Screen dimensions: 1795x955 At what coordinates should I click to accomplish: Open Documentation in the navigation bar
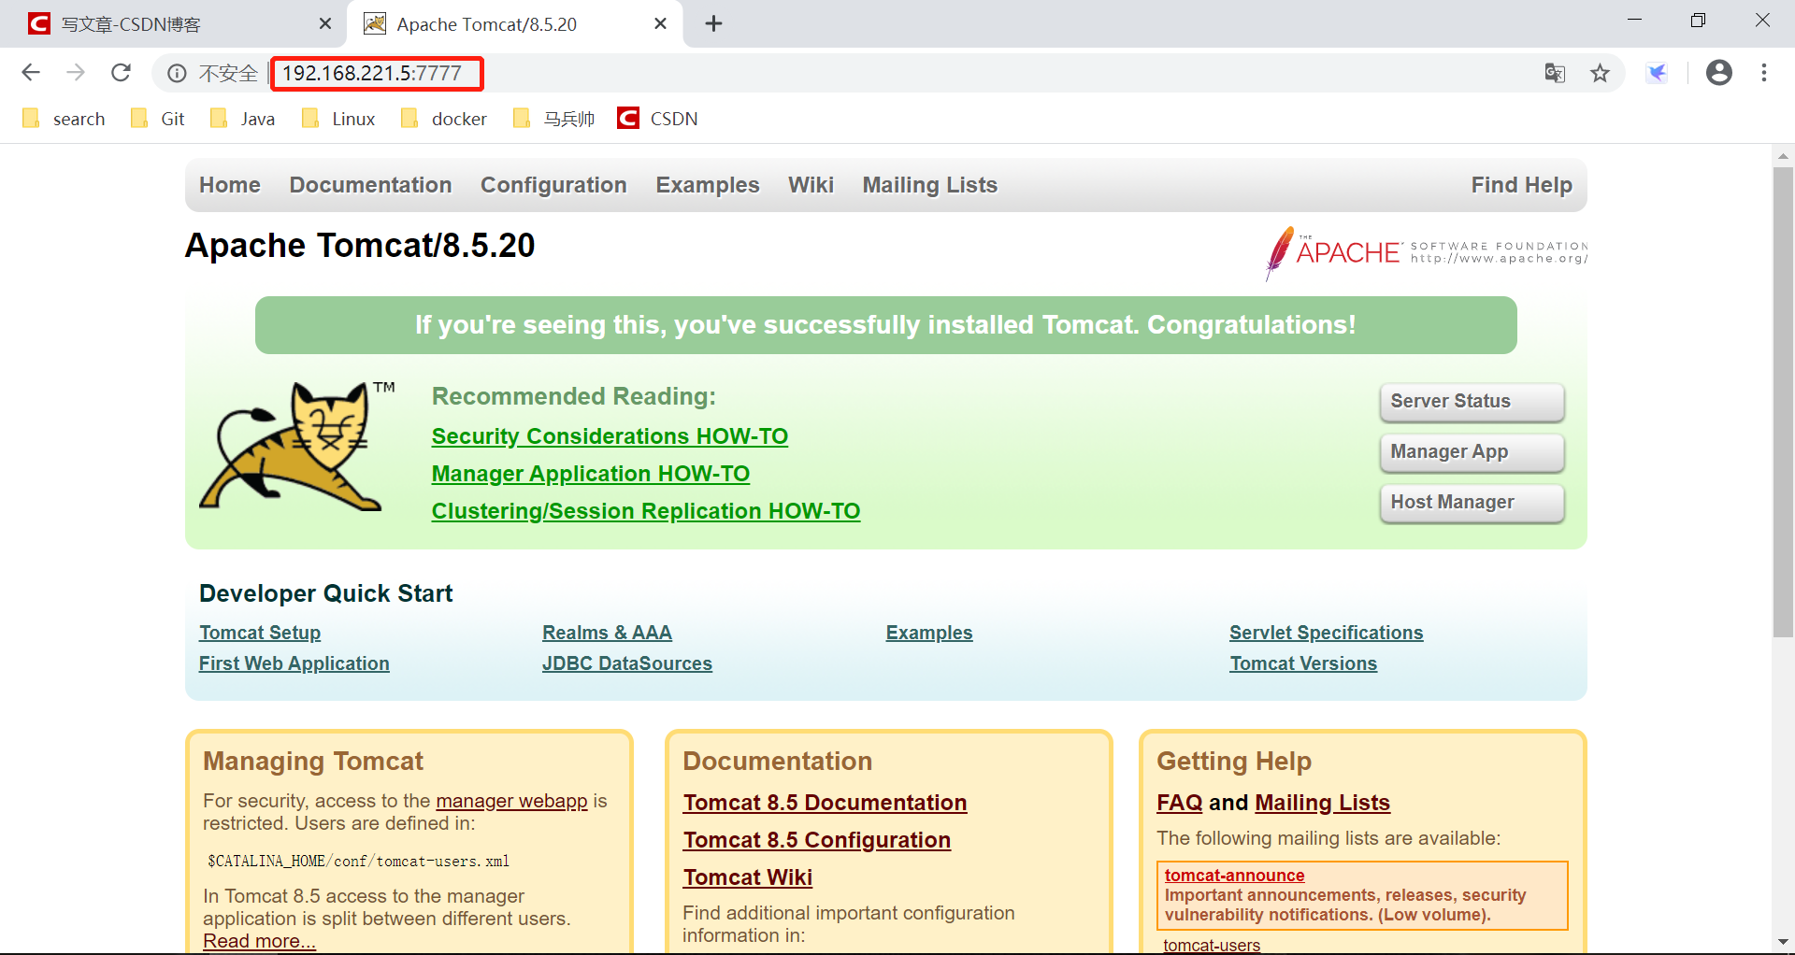370,185
